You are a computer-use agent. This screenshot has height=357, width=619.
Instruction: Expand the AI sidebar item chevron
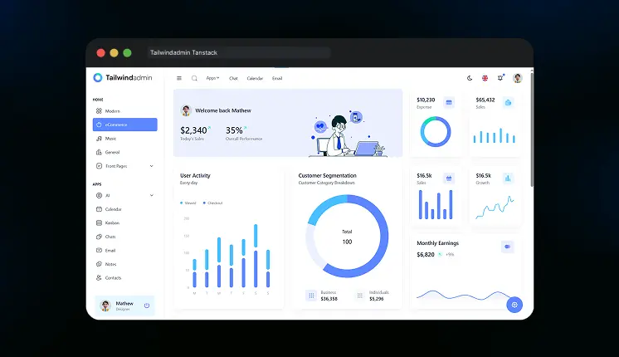point(151,195)
